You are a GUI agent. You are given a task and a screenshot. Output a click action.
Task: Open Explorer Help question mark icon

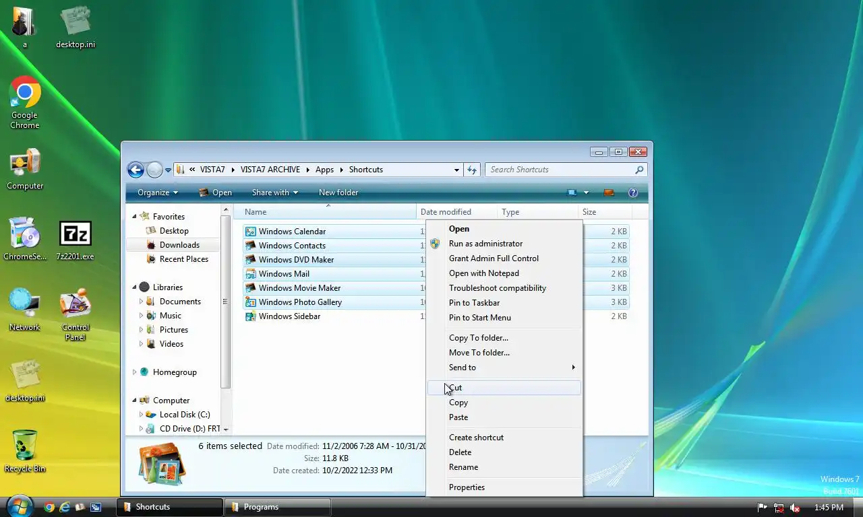click(633, 193)
